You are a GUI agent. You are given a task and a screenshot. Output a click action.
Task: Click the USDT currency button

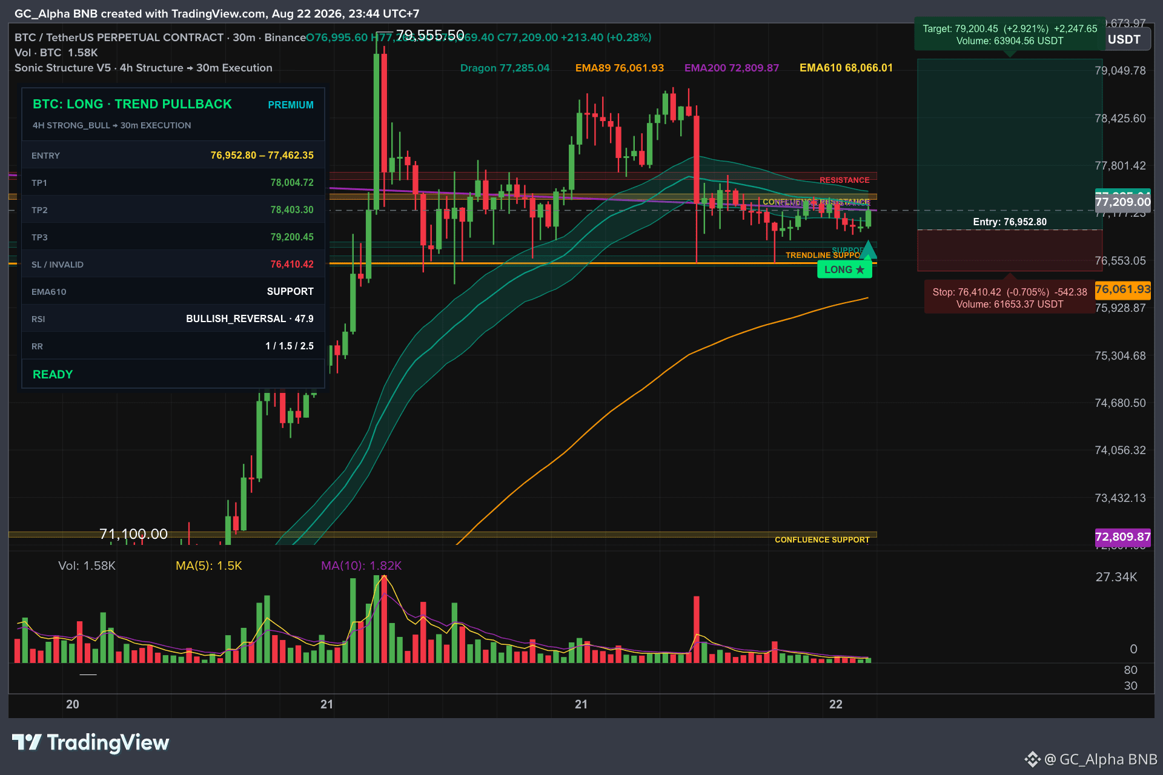pos(1124,40)
